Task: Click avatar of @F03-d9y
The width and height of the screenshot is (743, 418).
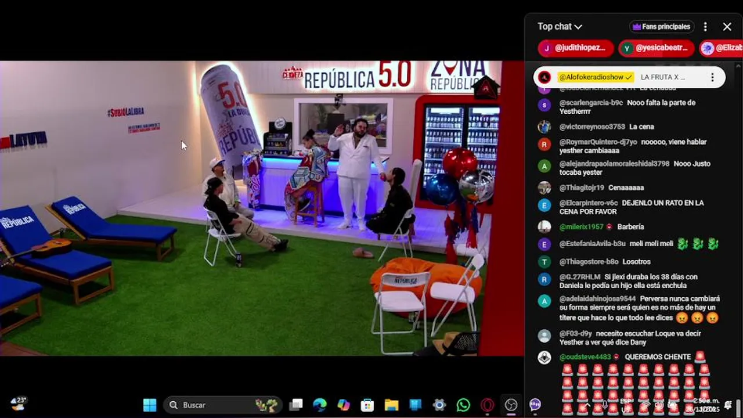Action: click(x=544, y=336)
